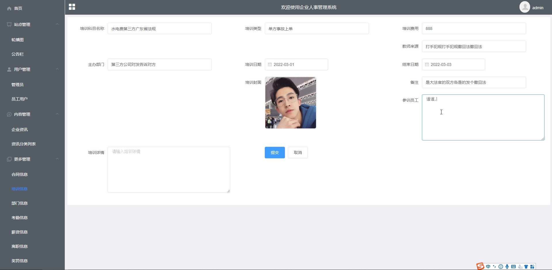Screen dimensions: 552x270
Task: Click the 培训详情 text area
Action: [x=169, y=170]
